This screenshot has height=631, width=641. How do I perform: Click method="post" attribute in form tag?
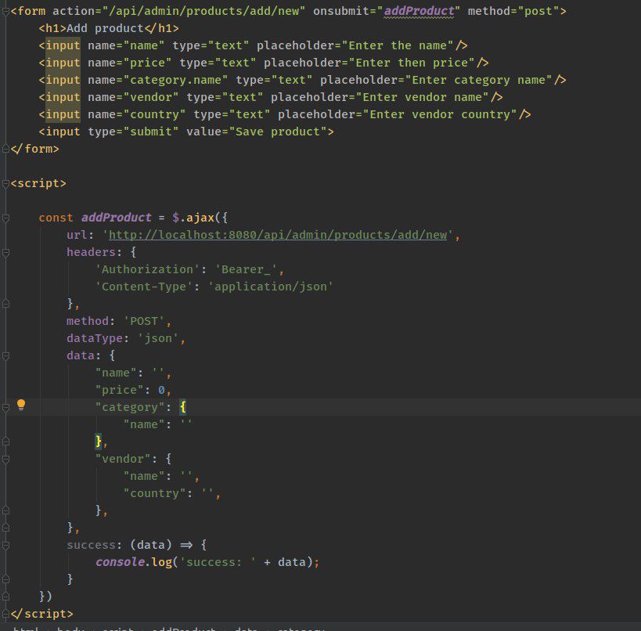pos(513,11)
